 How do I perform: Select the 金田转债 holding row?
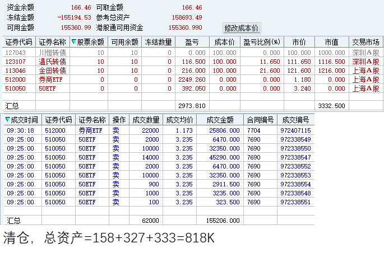click(x=192, y=71)
